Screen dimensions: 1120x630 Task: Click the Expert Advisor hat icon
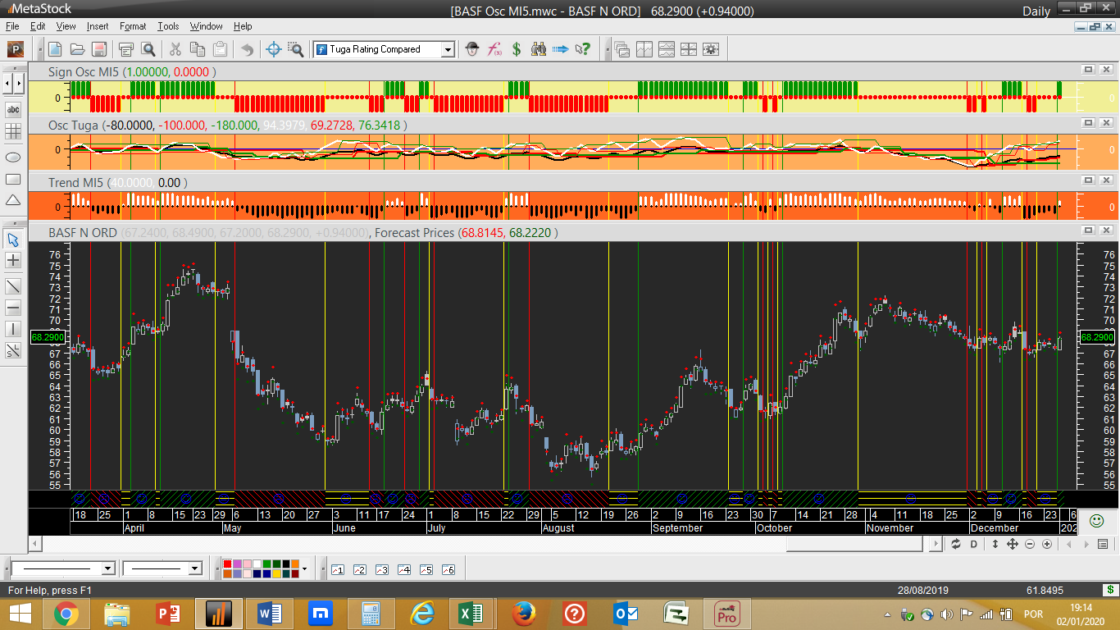pos(472,49)
